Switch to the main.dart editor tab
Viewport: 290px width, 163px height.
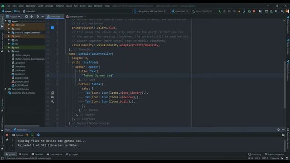pyautogui.click(x=55, y=16)
